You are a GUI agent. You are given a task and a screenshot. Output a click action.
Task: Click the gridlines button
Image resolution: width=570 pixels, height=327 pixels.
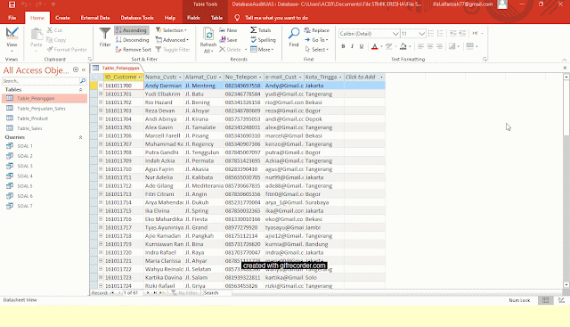click(470, 45)
